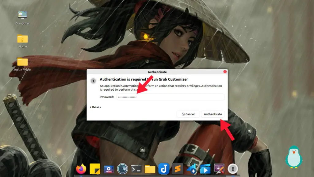
Task: Open the purple screen tools dock icon
Action: point(219,169)
